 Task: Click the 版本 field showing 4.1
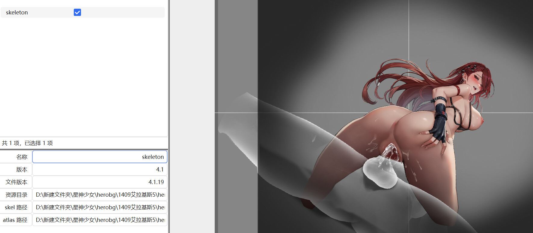(x=100, y=169)
